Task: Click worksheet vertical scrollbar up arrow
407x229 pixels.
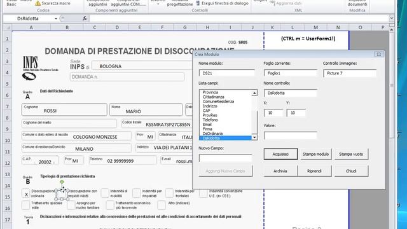Action: (392, 30)
